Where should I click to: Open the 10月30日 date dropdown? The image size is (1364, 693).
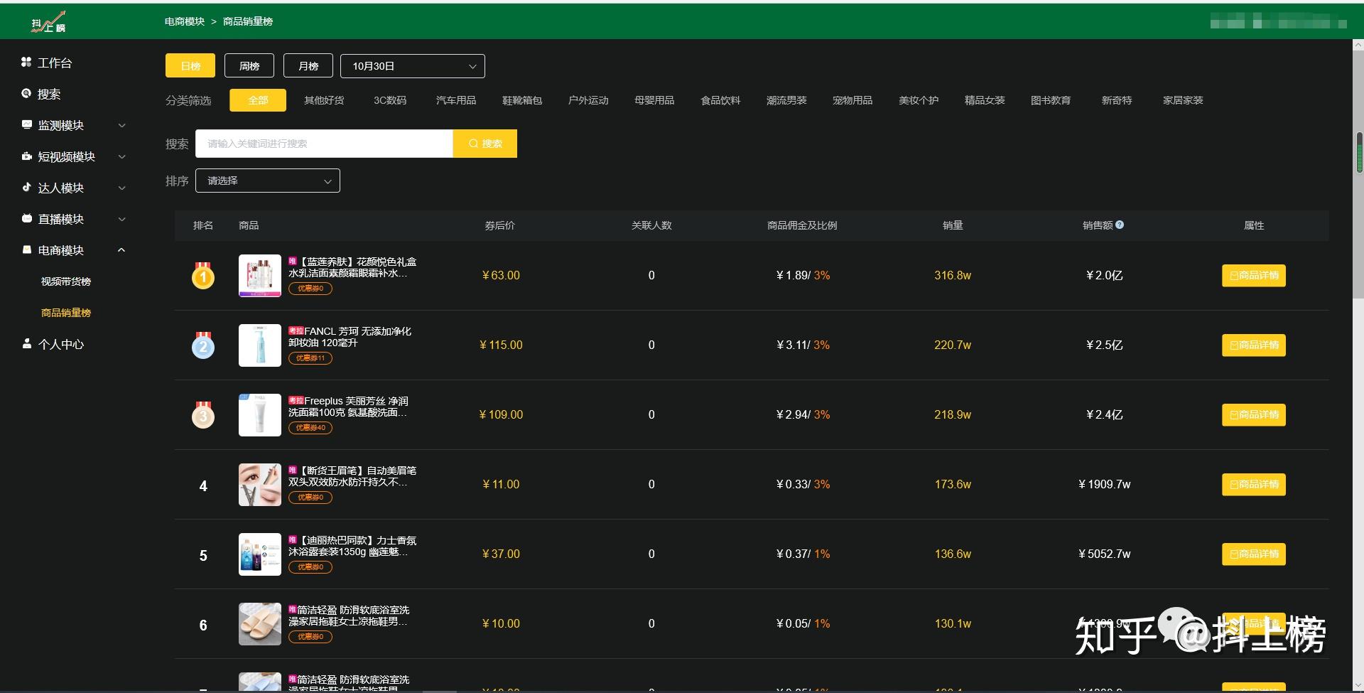pos(413,66)
